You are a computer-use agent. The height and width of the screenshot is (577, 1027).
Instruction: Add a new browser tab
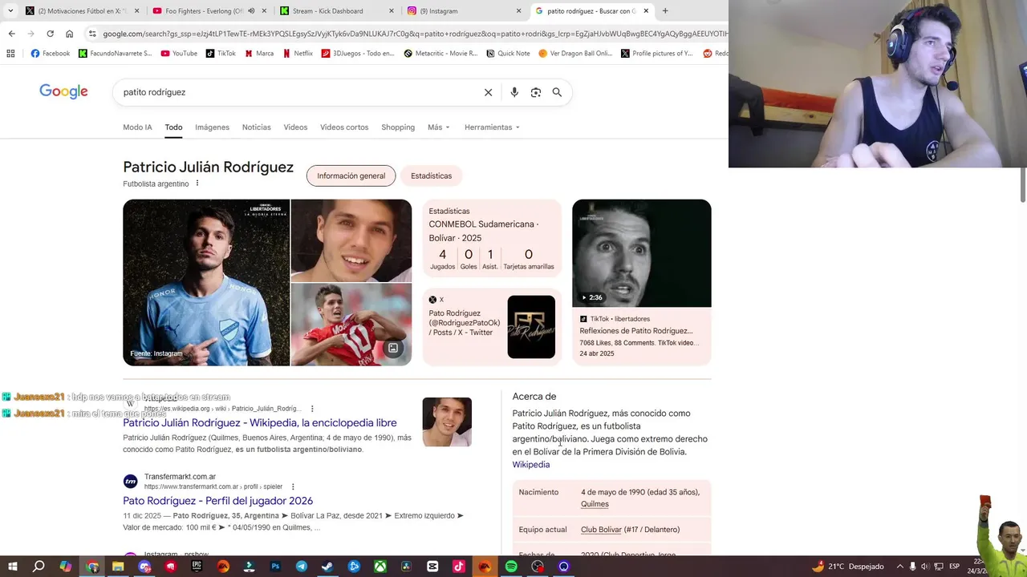coord(664,11)
